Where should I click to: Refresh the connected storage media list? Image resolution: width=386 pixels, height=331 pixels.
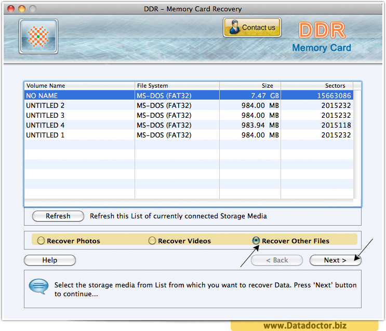coord(58,216)
